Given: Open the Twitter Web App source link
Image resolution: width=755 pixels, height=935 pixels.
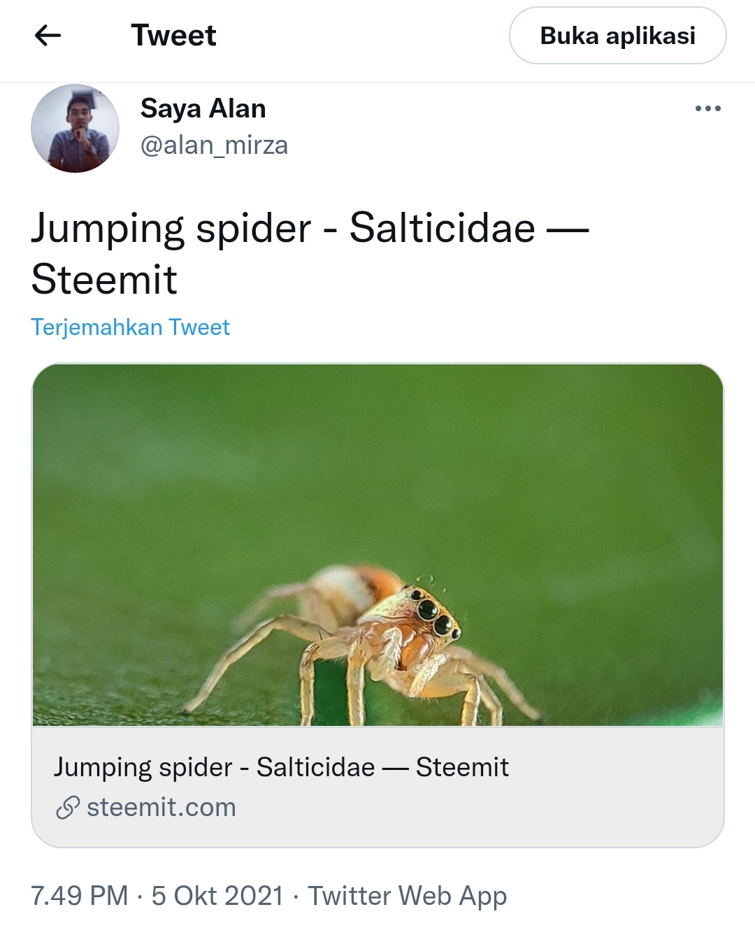Looking at the screenshot, I should pos(407,896).
